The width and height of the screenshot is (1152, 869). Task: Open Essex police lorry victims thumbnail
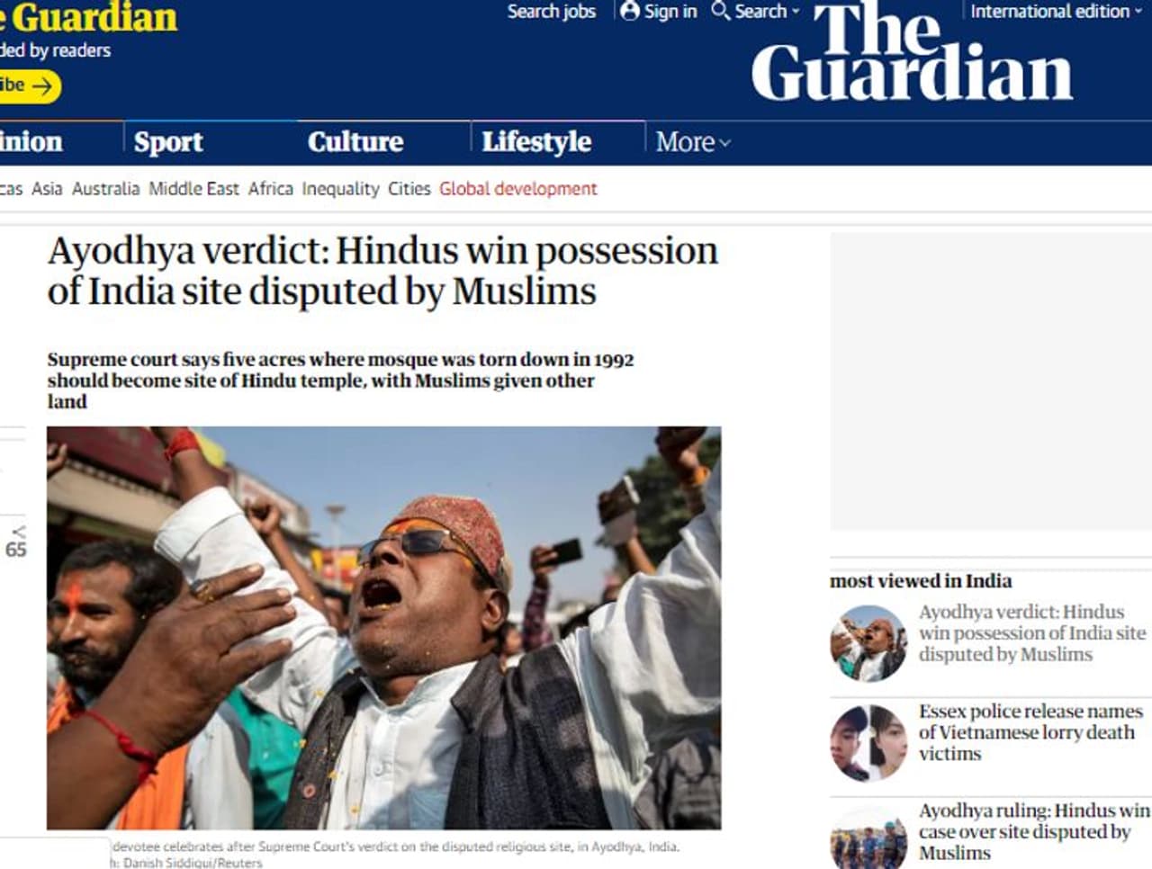point(868,743)
